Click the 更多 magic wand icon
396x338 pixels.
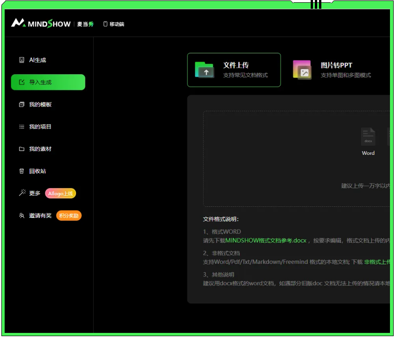click(22, 193)
